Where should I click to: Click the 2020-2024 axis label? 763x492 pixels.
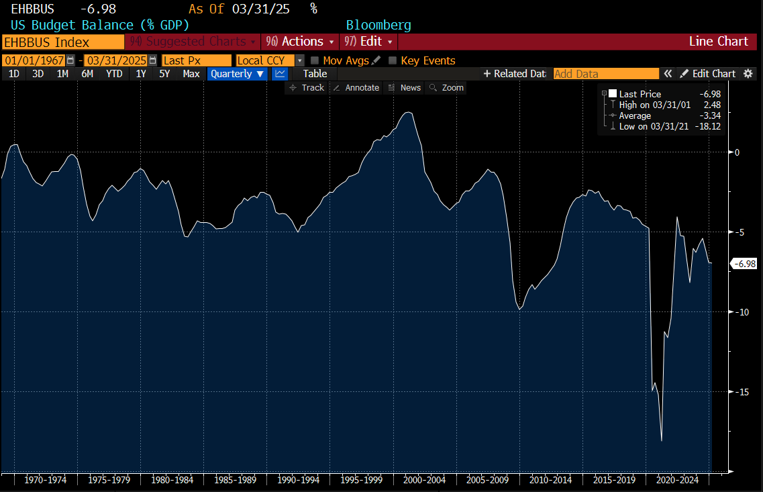[x=677, y=480]
